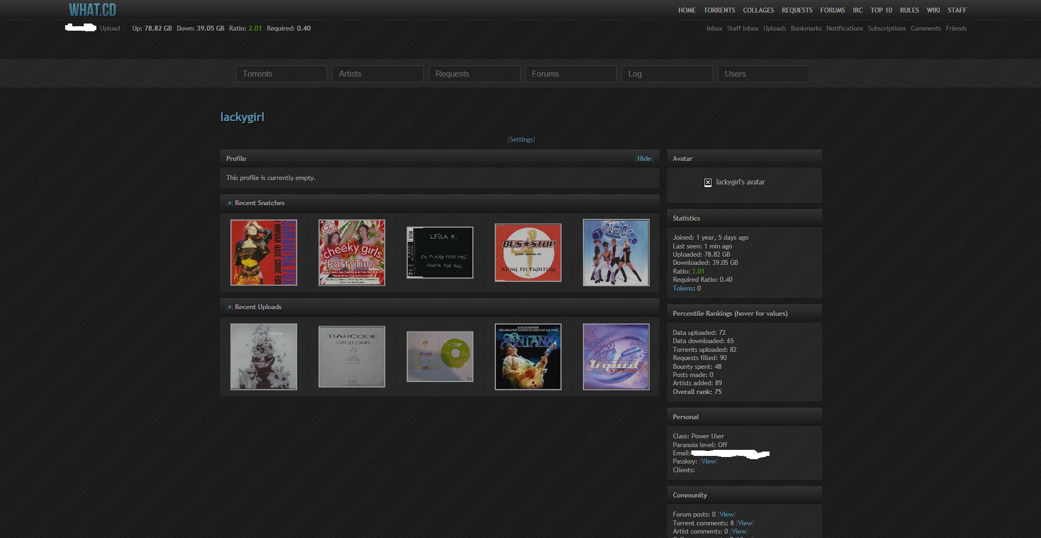This screenshot has height=538, width=1041.
Task: Click the Requests filled: 90 ranking
Action: (700, 358)
